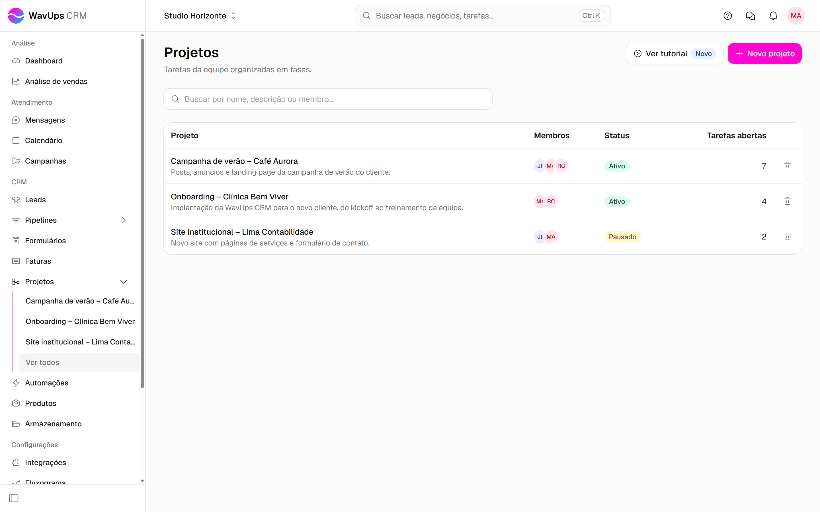Click the WavUps CRM logo

point(47,16)
